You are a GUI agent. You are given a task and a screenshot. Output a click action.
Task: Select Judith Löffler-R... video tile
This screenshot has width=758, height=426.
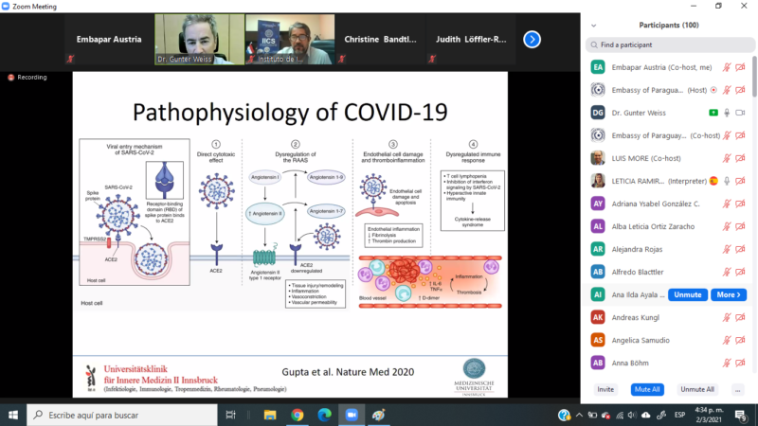pos(470,39)
